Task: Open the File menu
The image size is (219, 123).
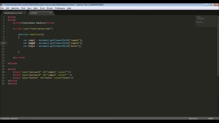Action: tap(2, 8)
